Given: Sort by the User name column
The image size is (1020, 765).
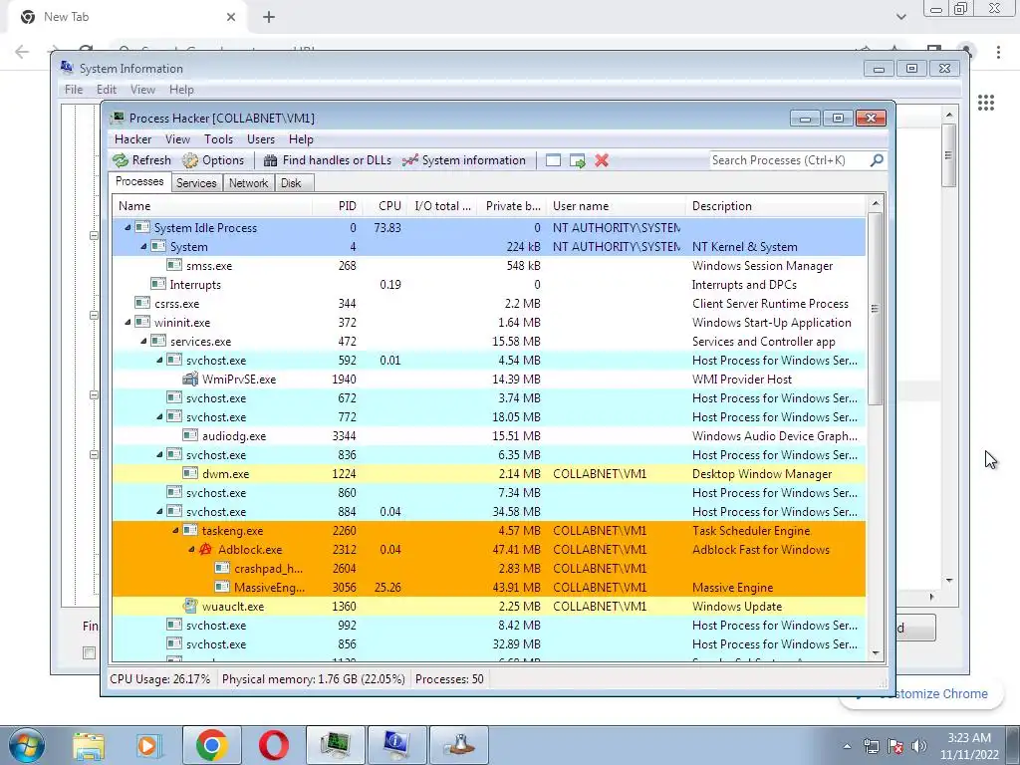Looking at the screenshot, I should [616, 206].
